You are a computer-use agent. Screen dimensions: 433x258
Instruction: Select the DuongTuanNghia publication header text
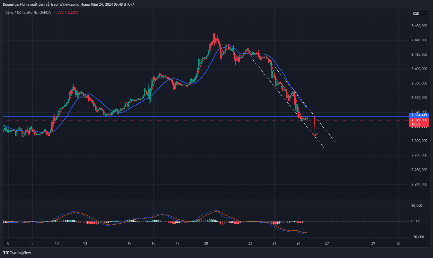pyautogui.click(x=69, y=4)
